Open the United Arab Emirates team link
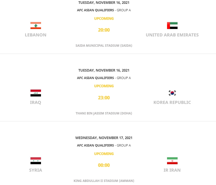Image resolution: width=216 pixels, height=185 pixels. pyautogui.click(x=172, y=35)
